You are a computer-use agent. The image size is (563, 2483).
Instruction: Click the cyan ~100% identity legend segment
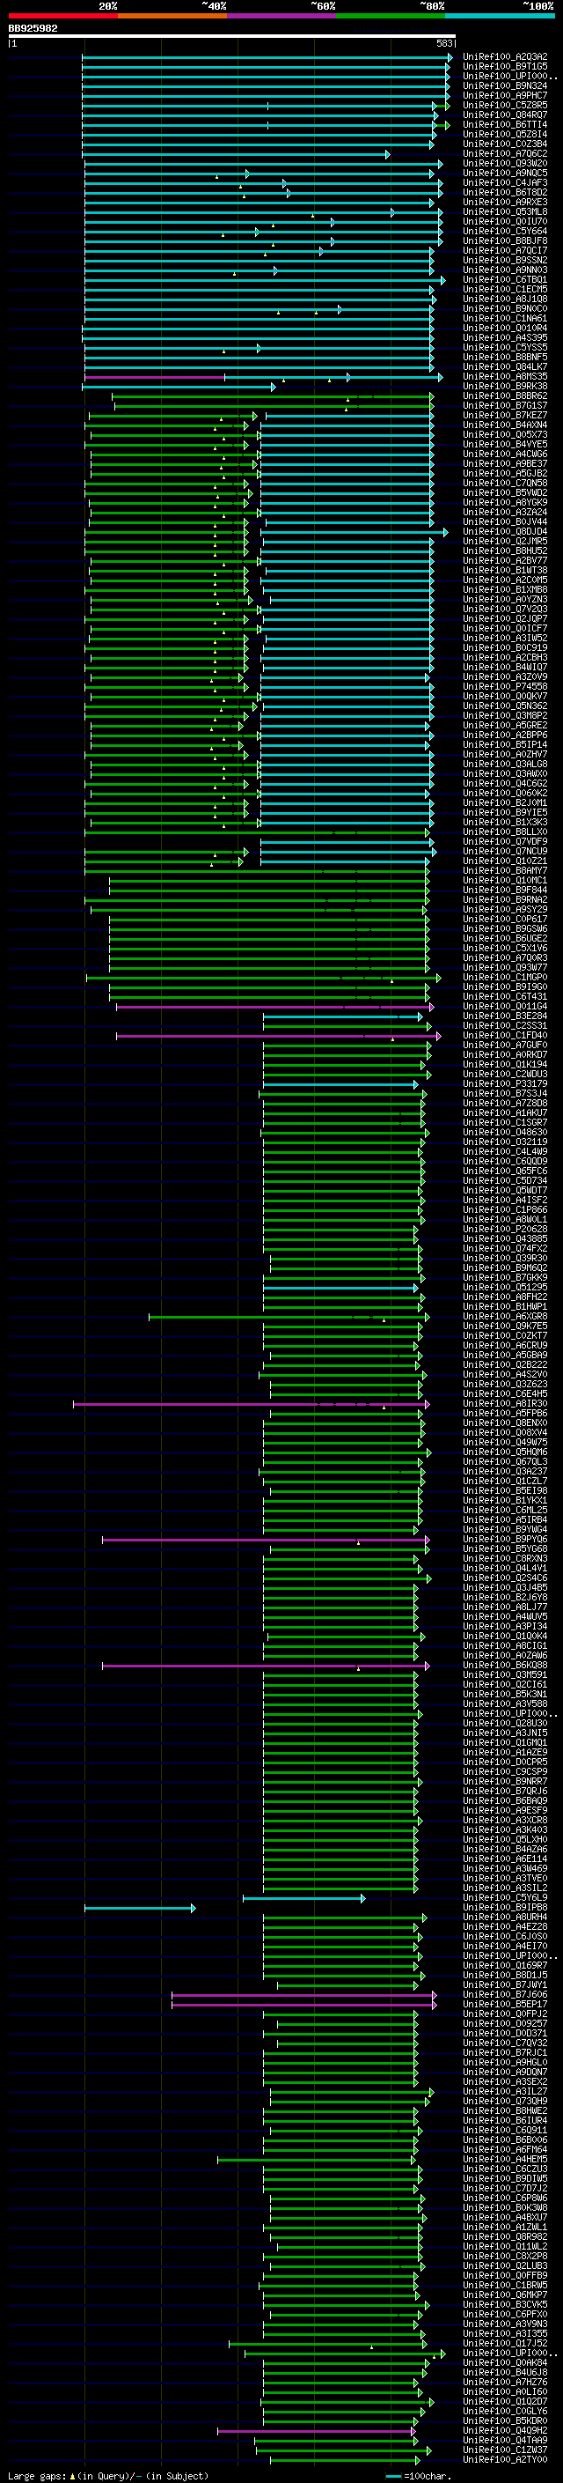coord(500,16)
